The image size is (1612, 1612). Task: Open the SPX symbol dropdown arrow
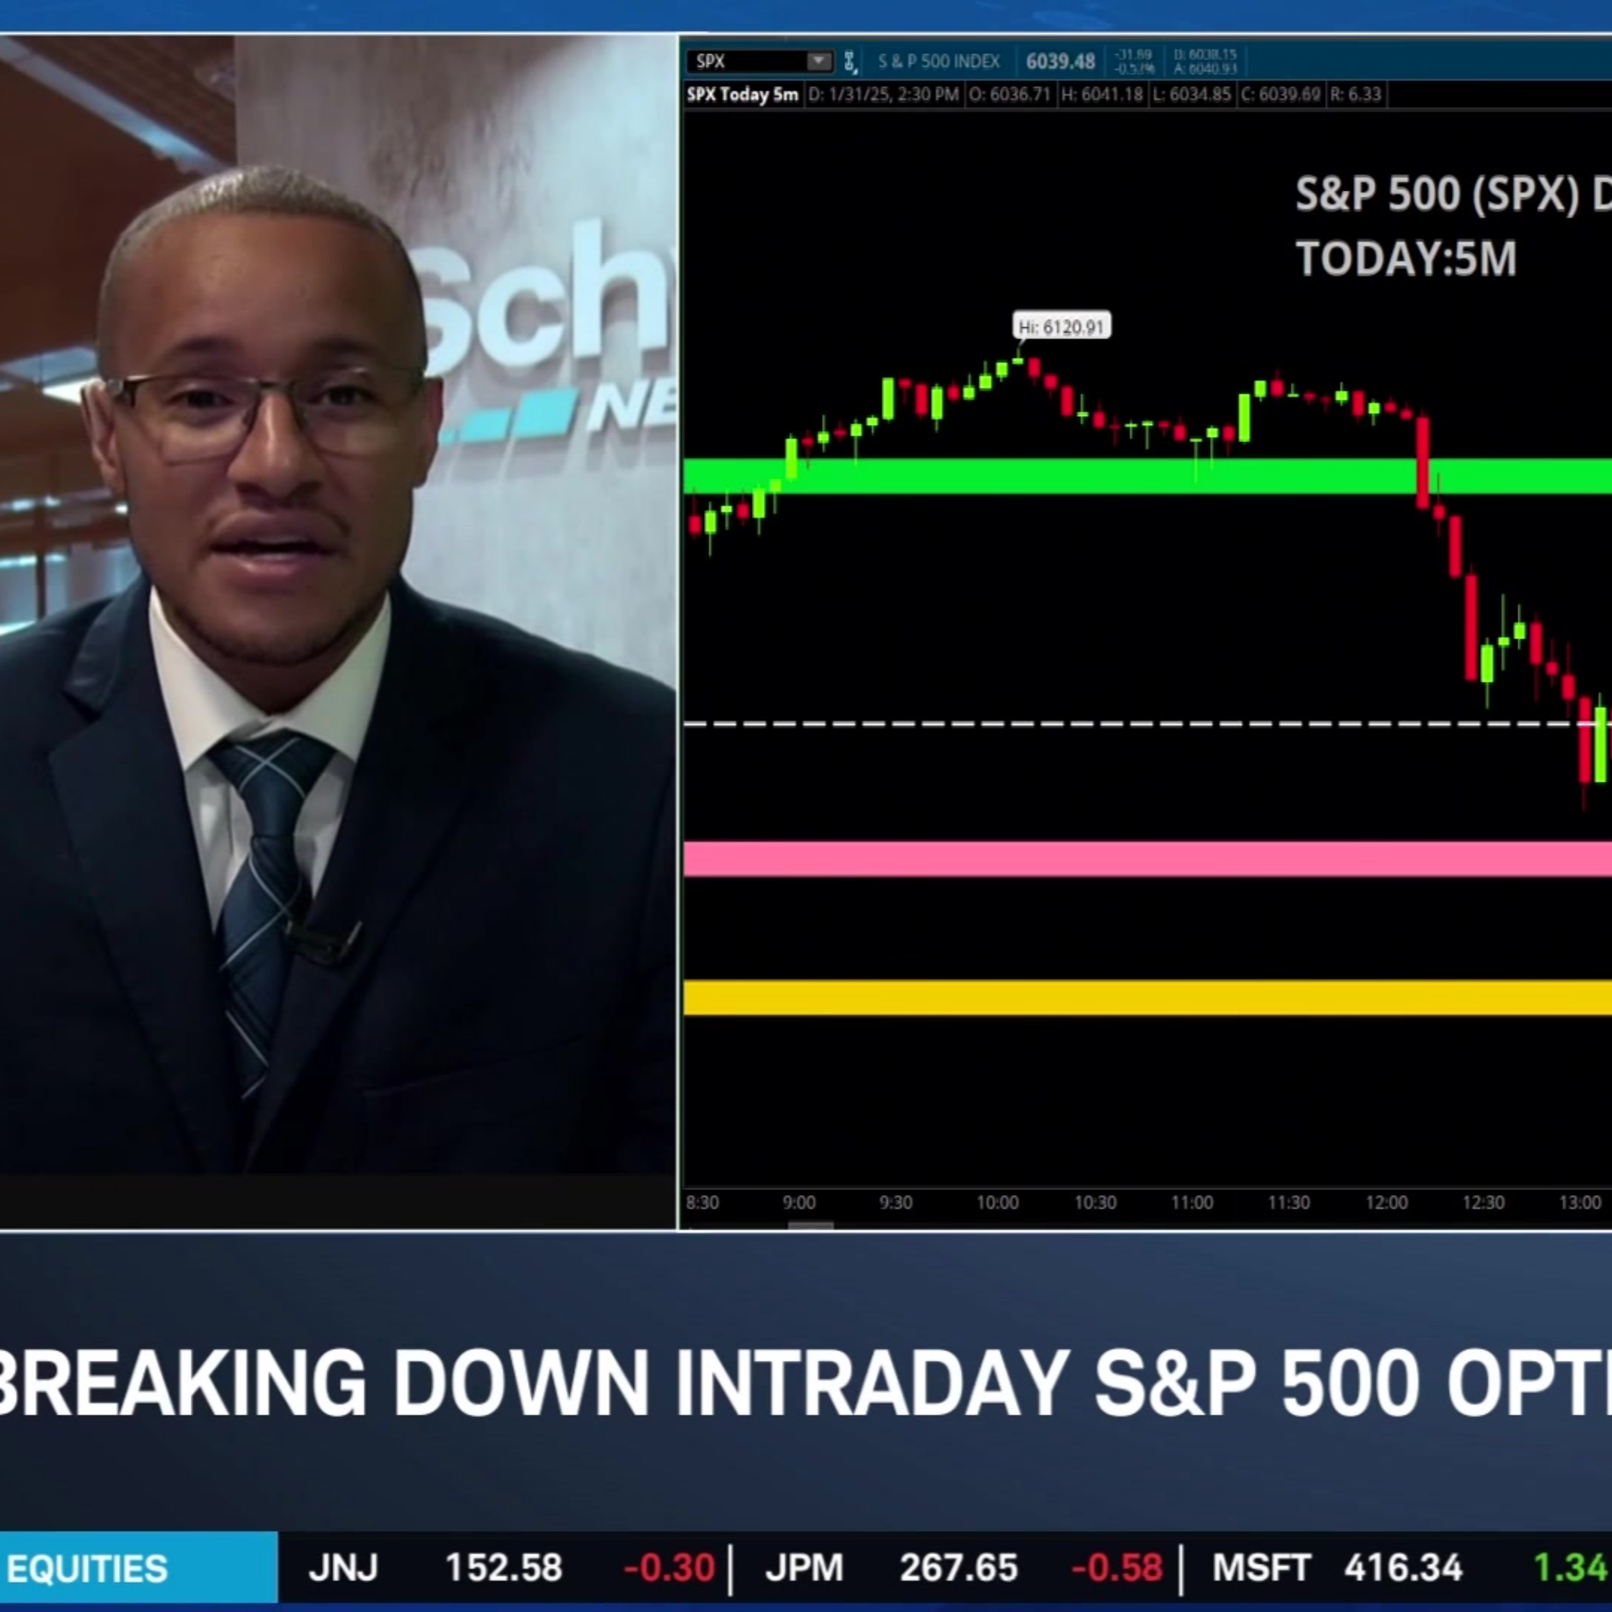tap(819, 61)
